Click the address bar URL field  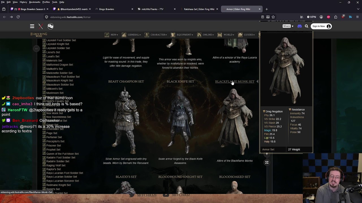pos(153,17)
